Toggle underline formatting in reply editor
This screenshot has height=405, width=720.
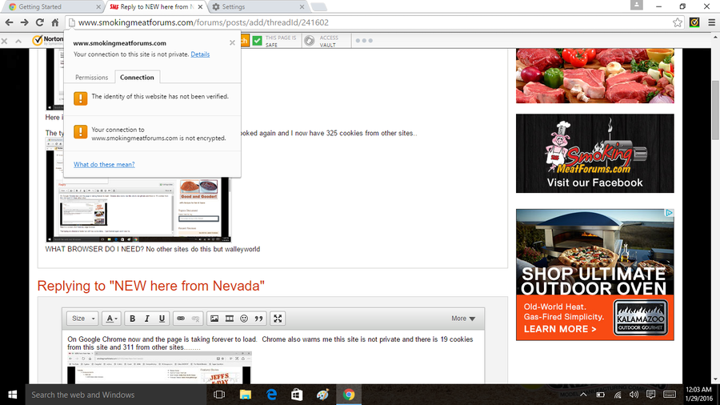[162, 319]
